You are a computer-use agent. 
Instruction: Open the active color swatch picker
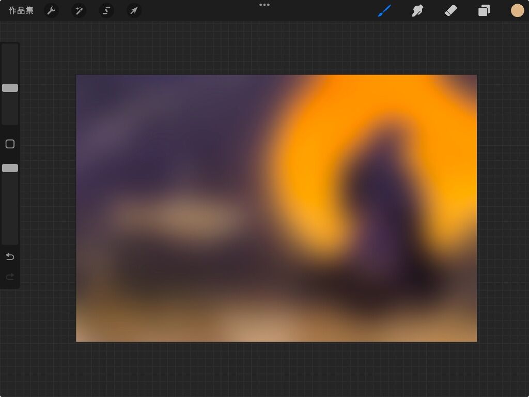click(x=517, y=10)
